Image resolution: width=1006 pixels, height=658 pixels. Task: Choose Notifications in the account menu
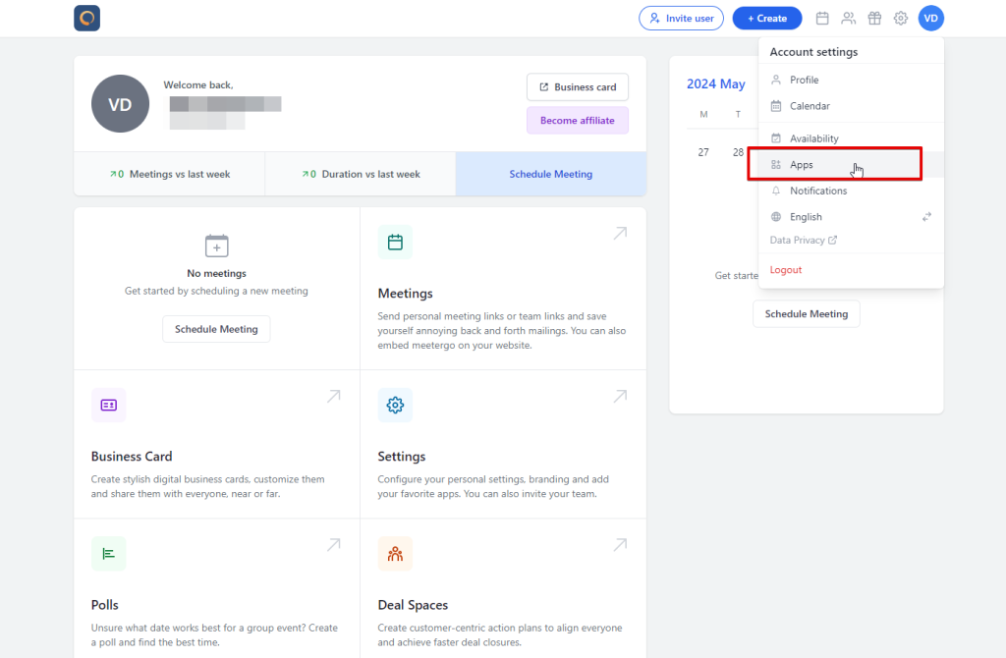pos(817,191)
